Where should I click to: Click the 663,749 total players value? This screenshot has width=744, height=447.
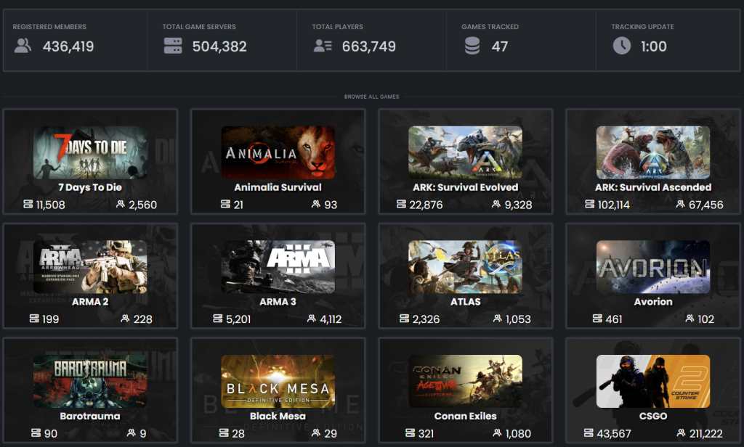(368, 46)
